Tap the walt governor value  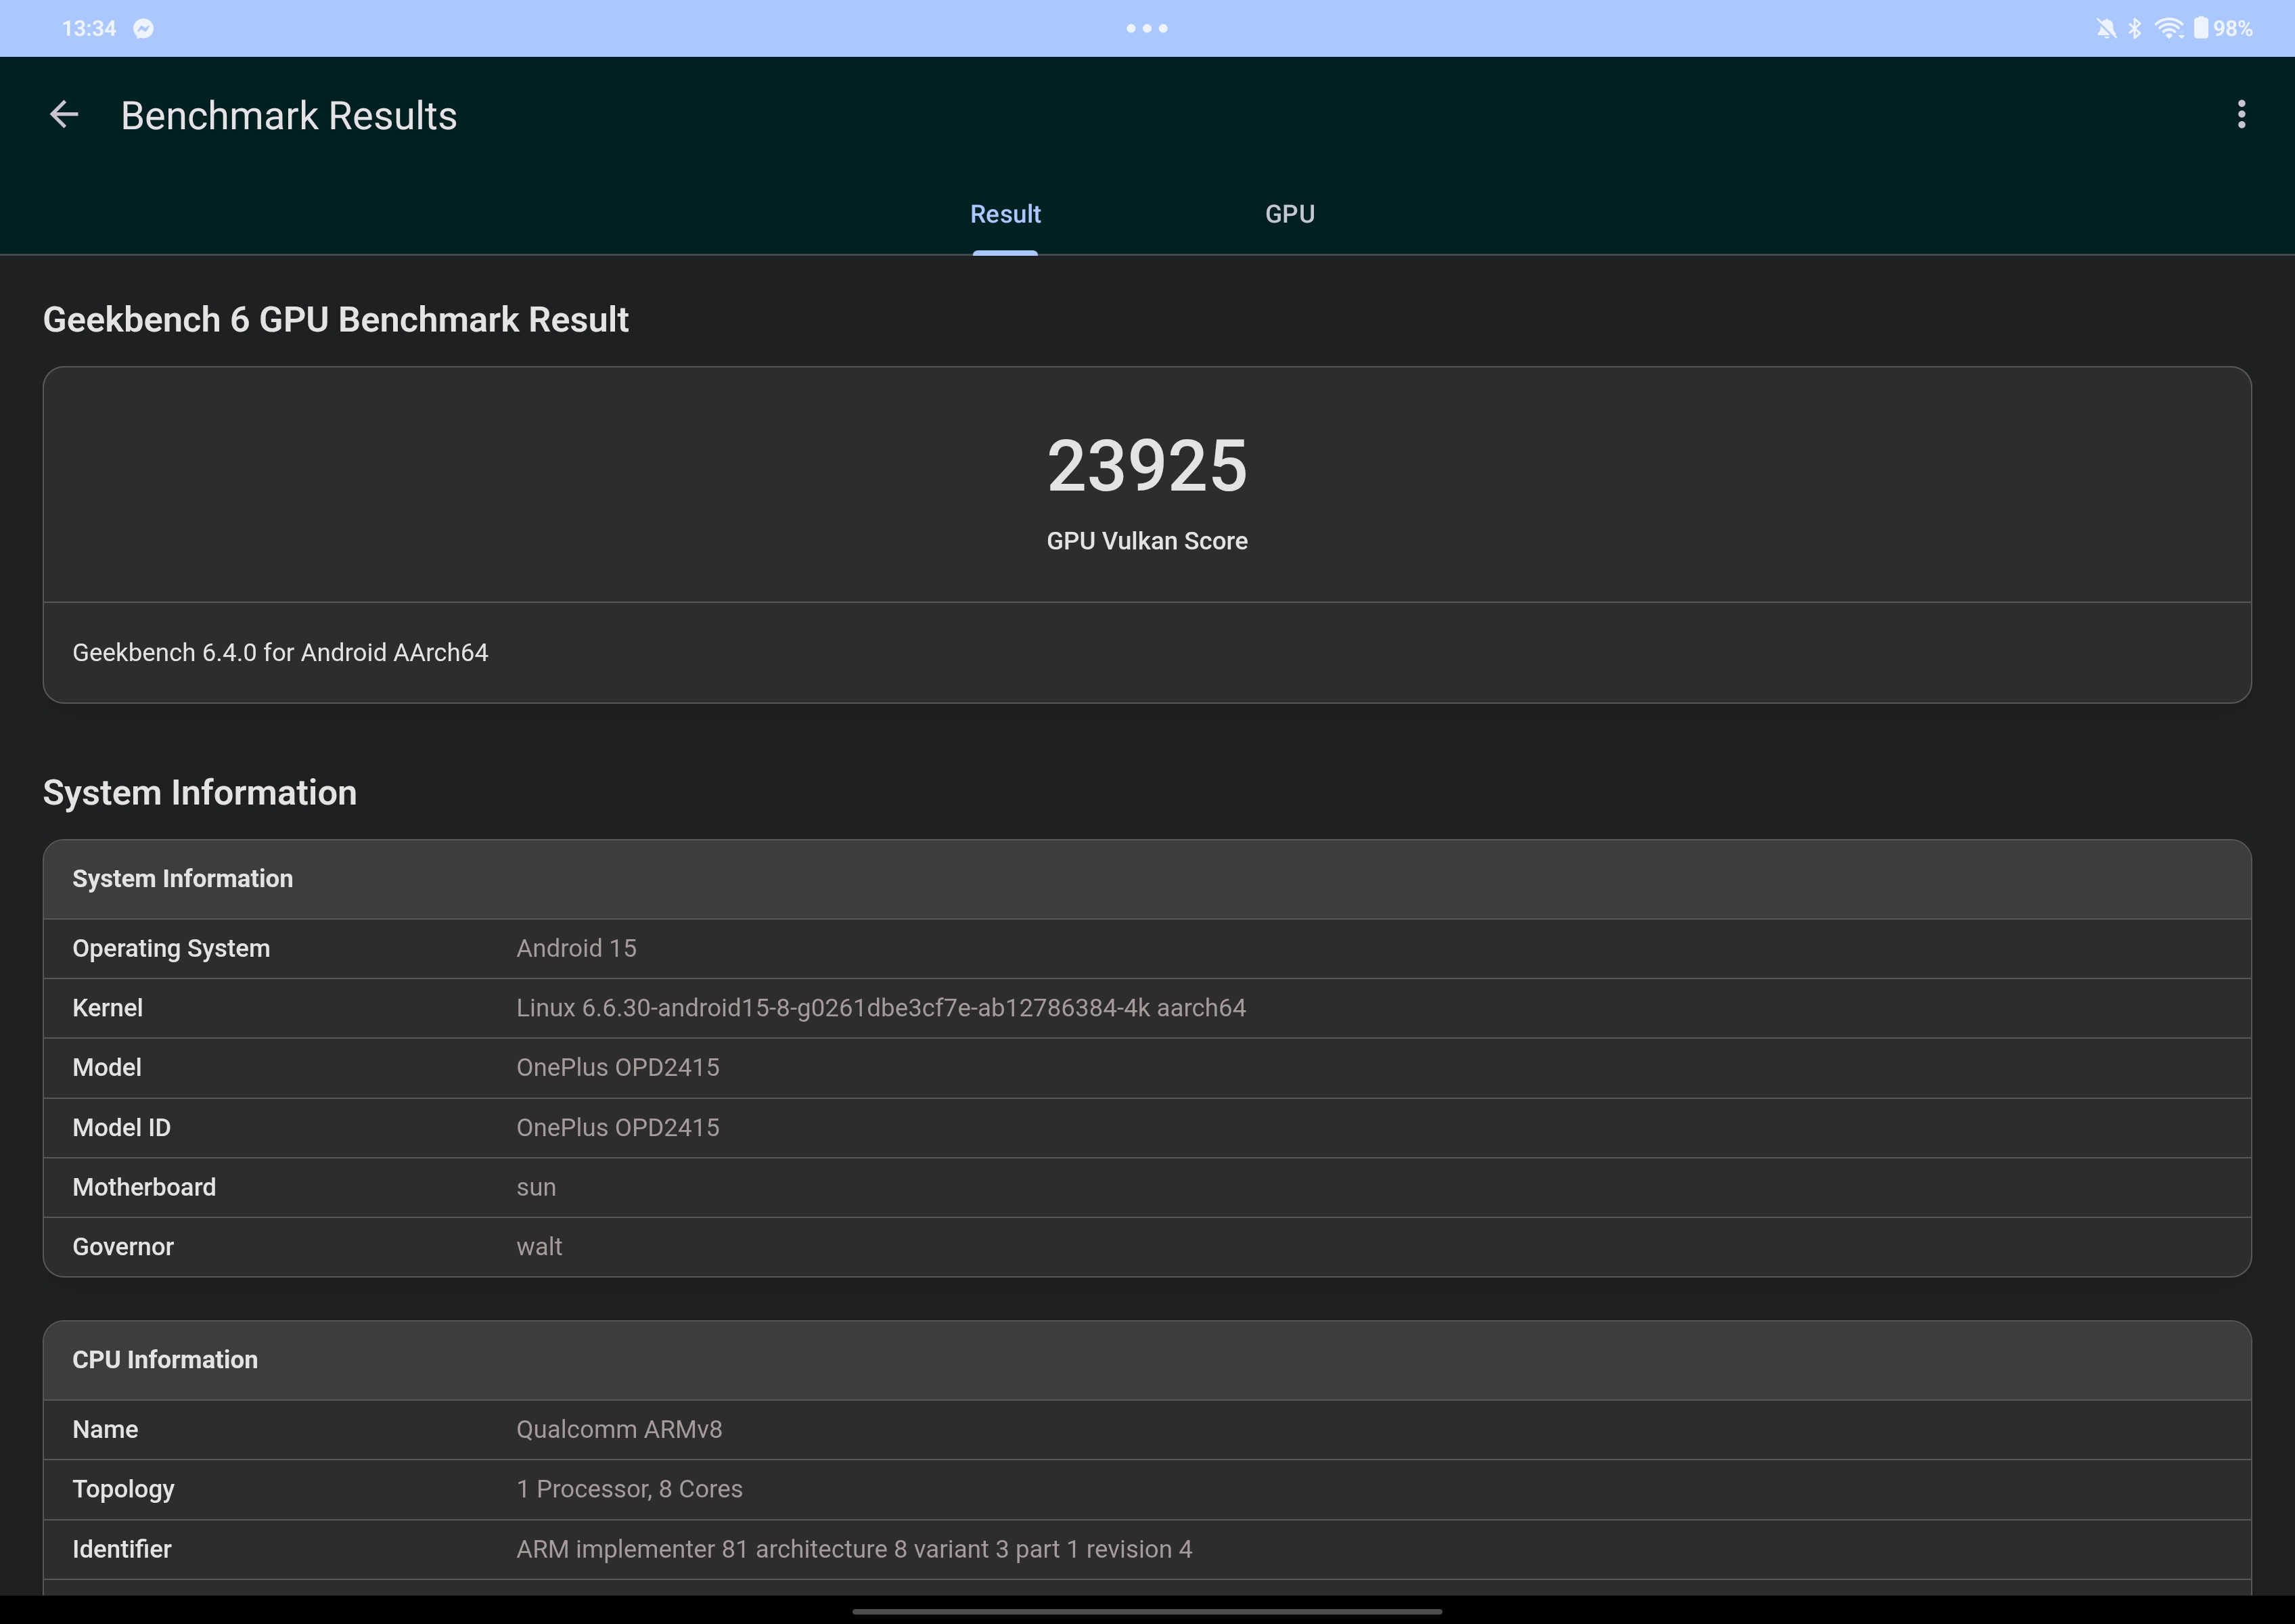click(539, 1247)
